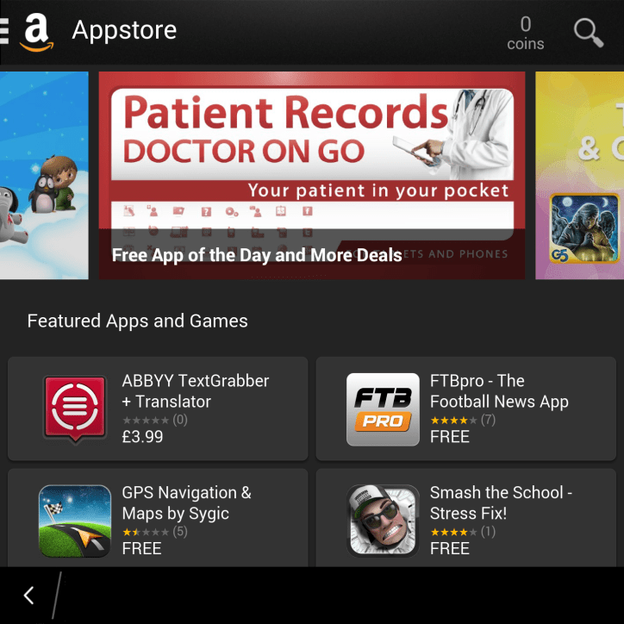
Task: Tap the Smash the School icon
Action: [x=383, y=521]
